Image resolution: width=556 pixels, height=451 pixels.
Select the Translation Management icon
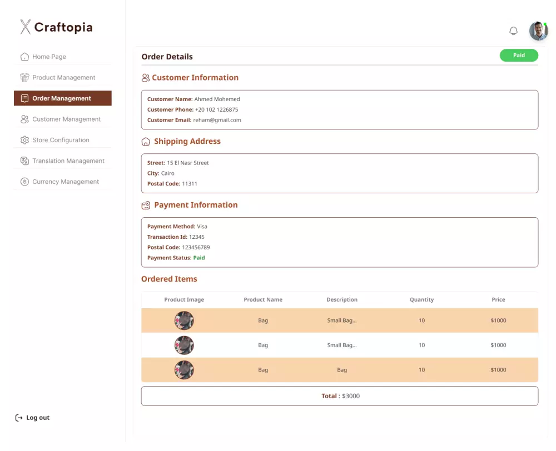point(24,161)
